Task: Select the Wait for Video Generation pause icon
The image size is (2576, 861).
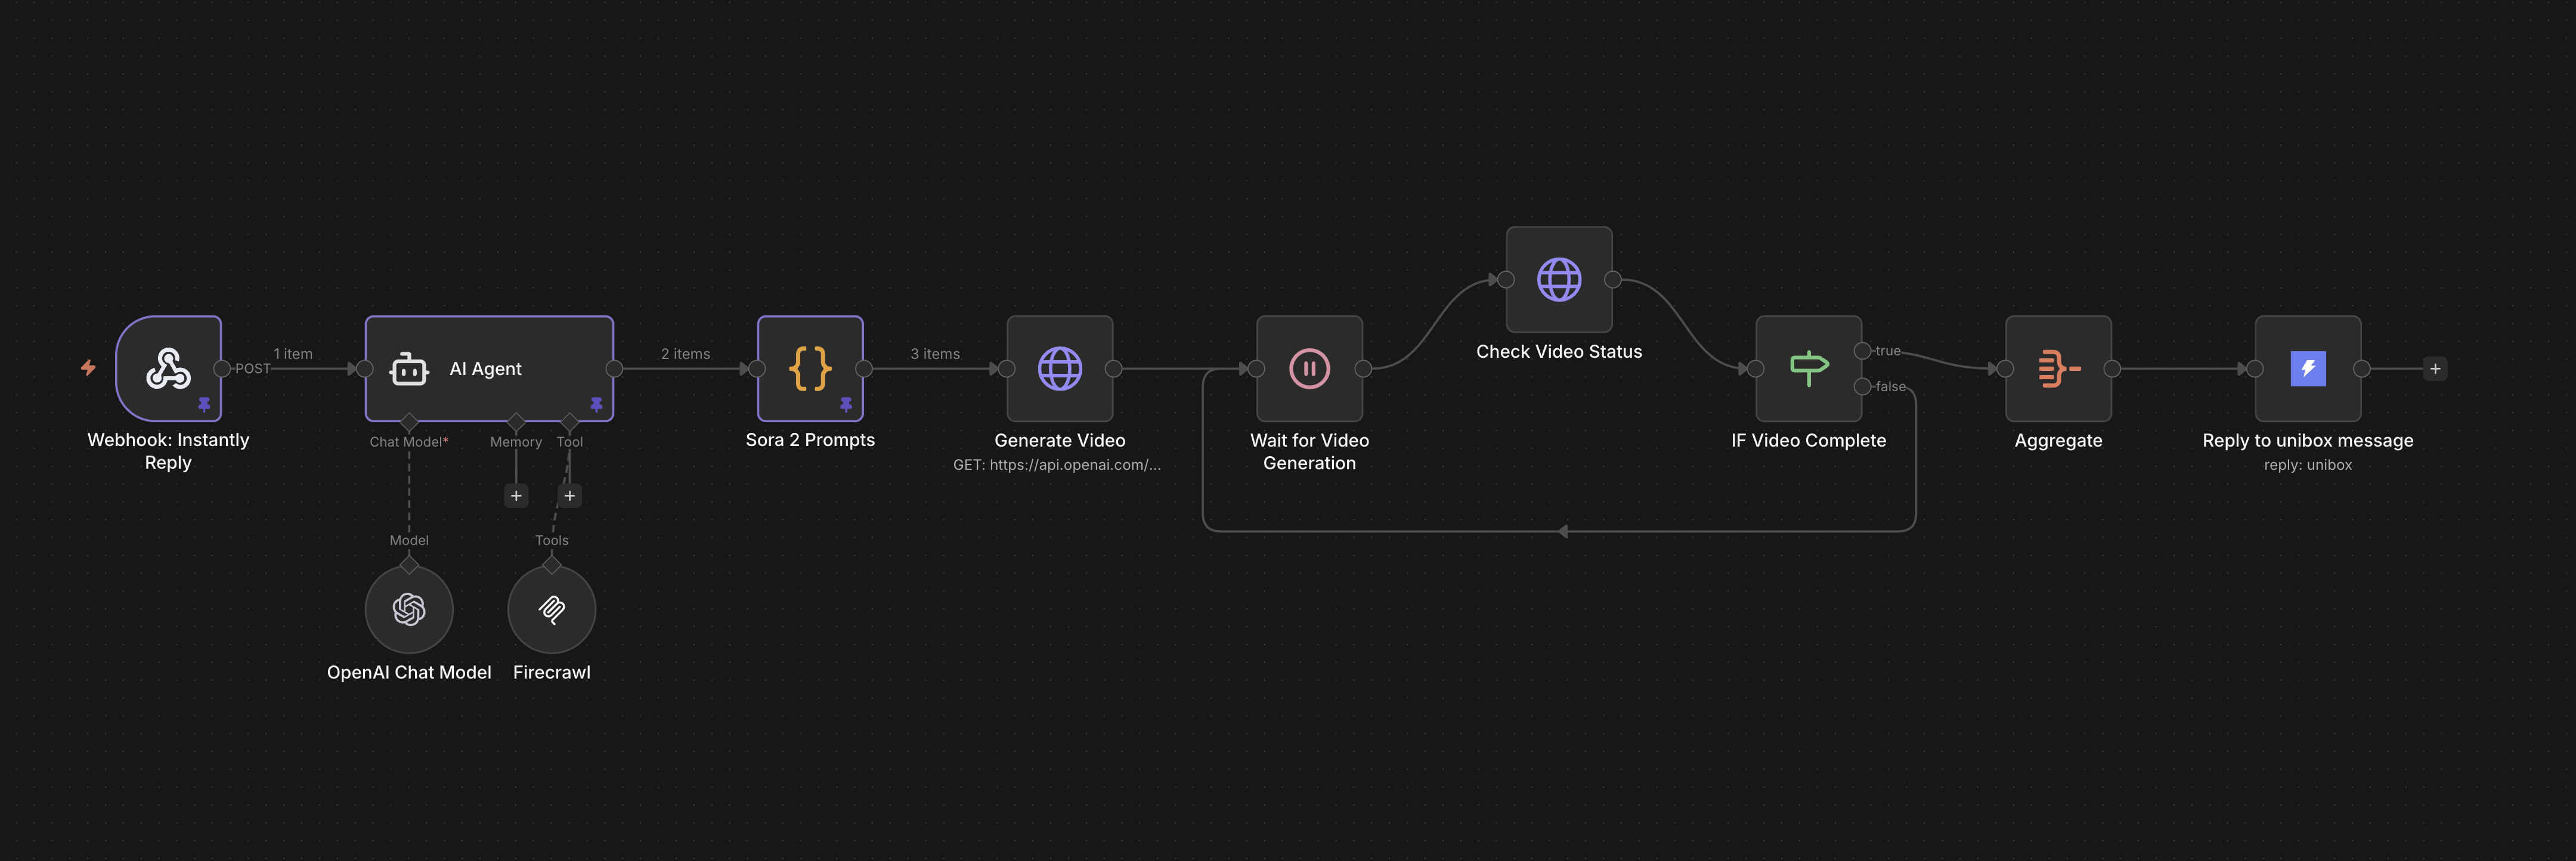Action: point(1310,368)
